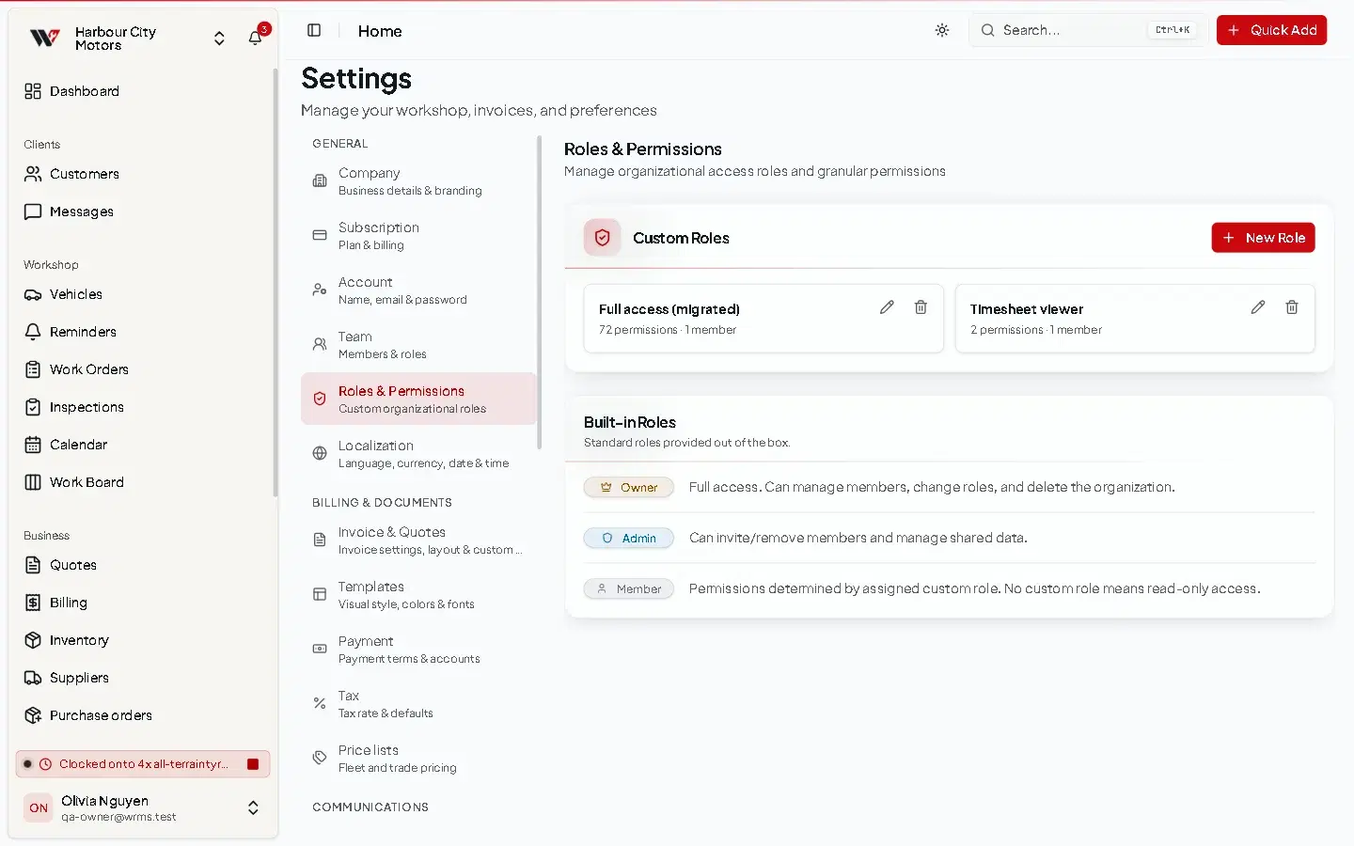Open Subscription settings
The width and height of the screenshot is (1354, 846).
point(417,236)
